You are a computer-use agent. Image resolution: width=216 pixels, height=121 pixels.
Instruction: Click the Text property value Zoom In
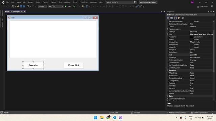coord(193,55)
